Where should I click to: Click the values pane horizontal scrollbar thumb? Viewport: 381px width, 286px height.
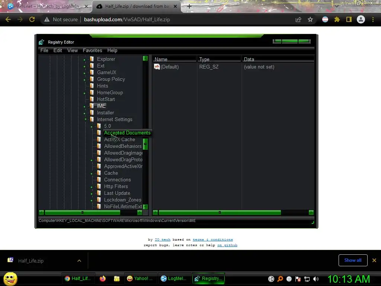pyautogui.click(x=220, y=213)
